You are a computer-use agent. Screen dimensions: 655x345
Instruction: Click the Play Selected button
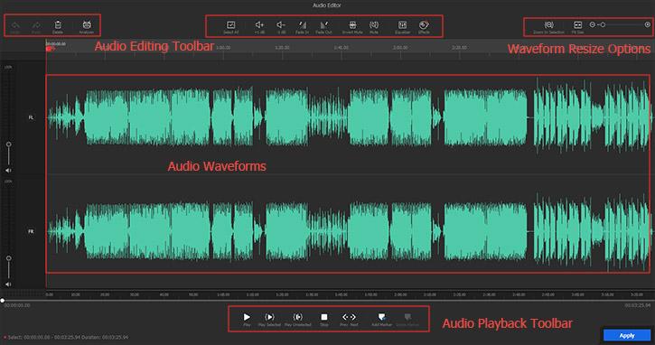(x=269, y=317)
